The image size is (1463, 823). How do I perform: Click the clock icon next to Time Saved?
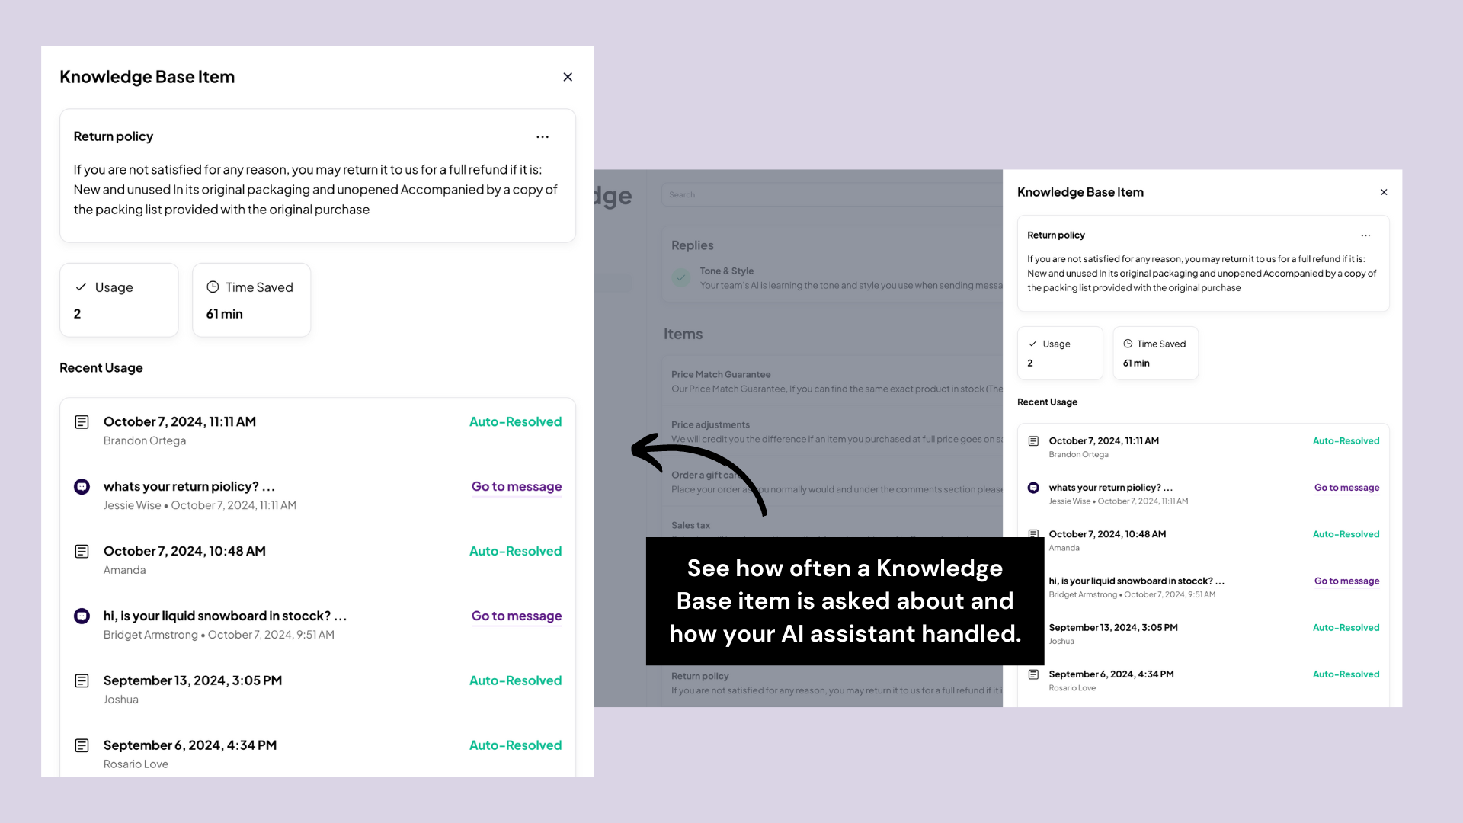coord(212,287)
